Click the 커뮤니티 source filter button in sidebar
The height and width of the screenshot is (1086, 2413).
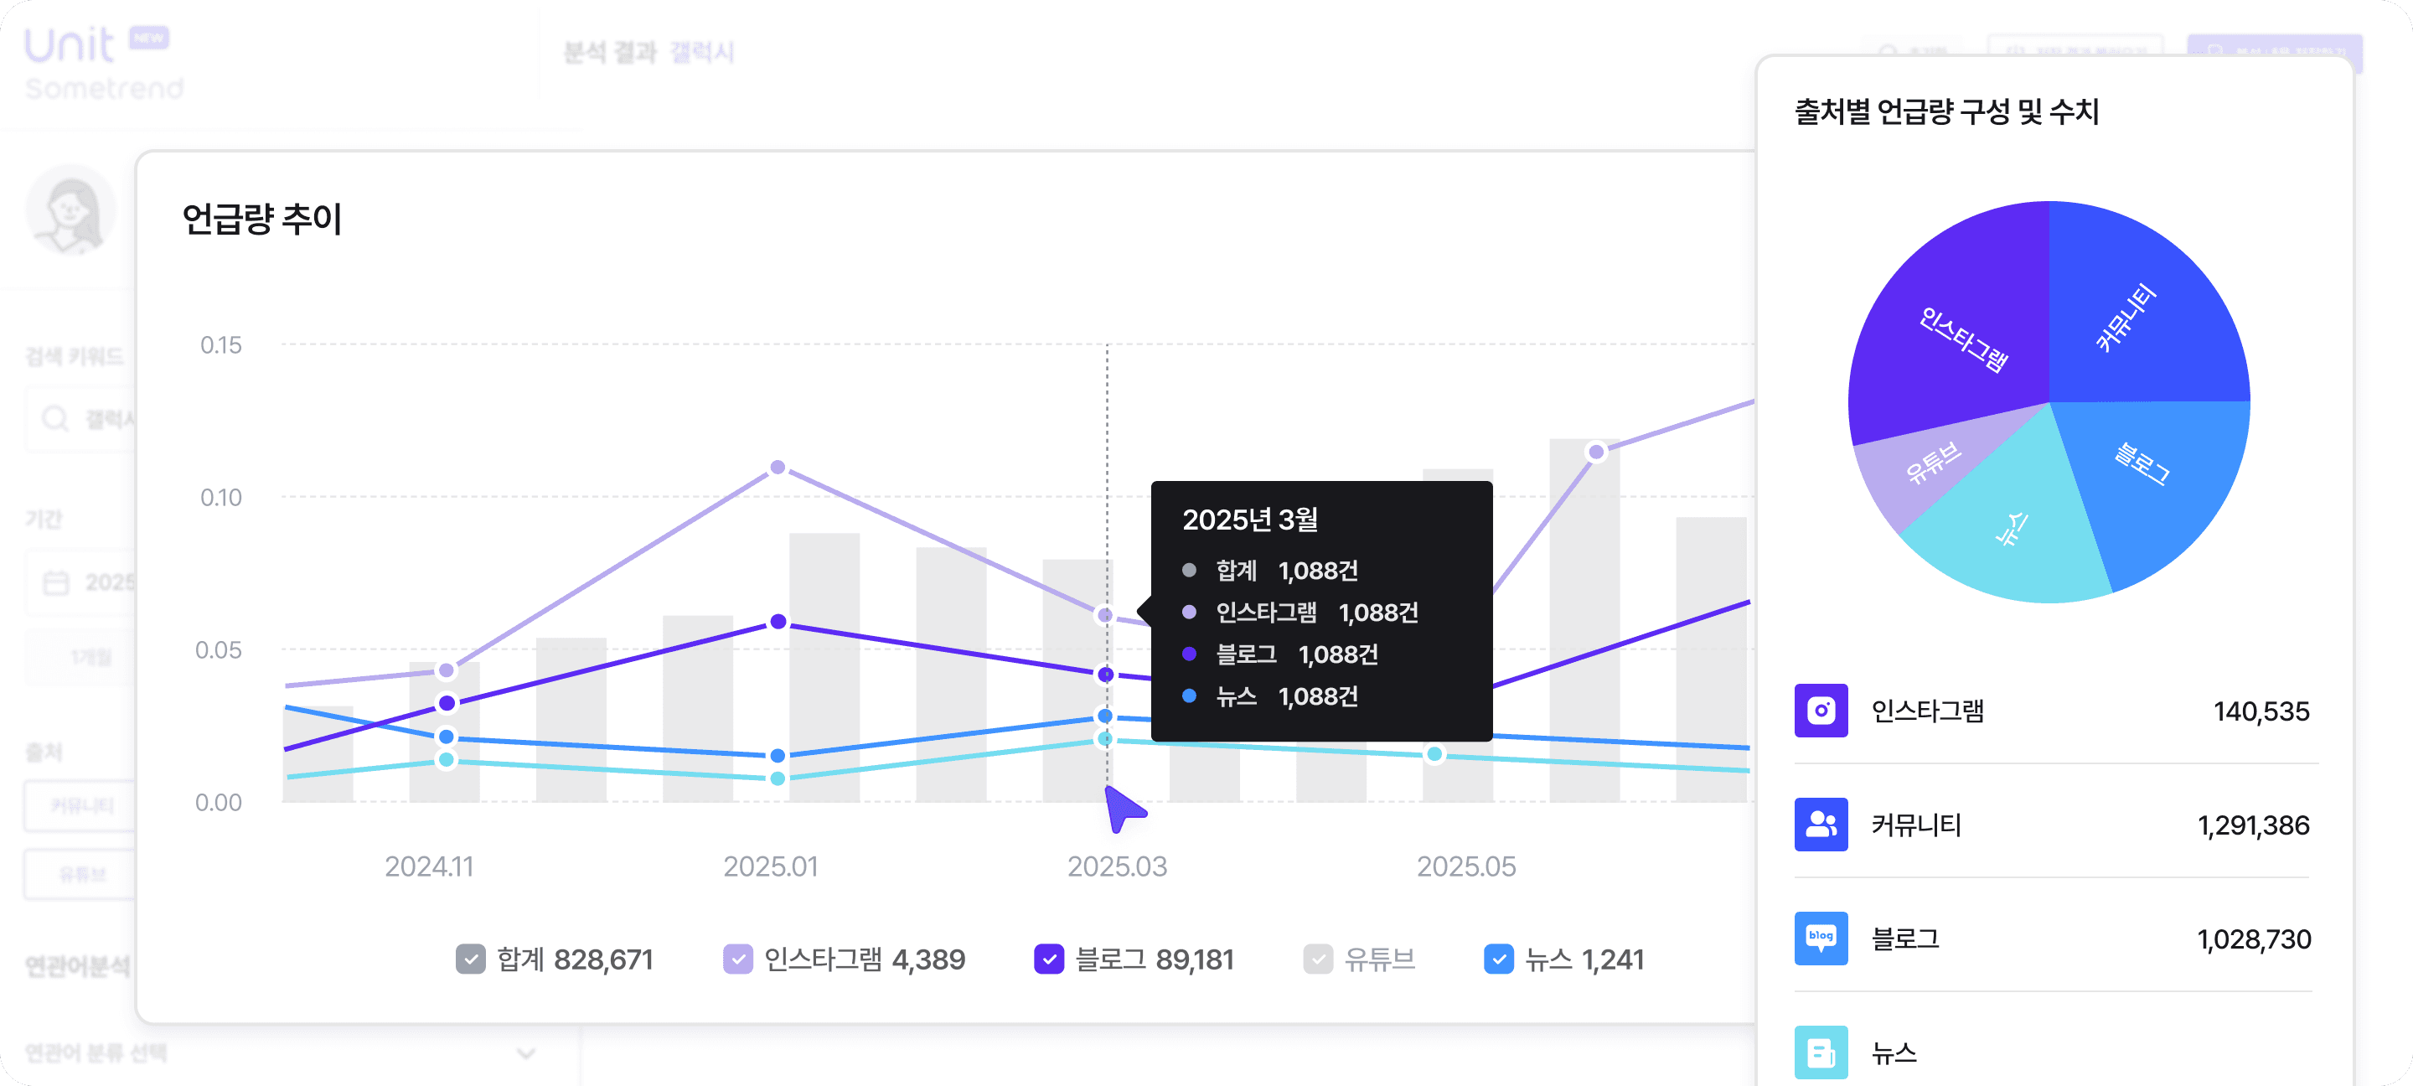pos(82,805)
